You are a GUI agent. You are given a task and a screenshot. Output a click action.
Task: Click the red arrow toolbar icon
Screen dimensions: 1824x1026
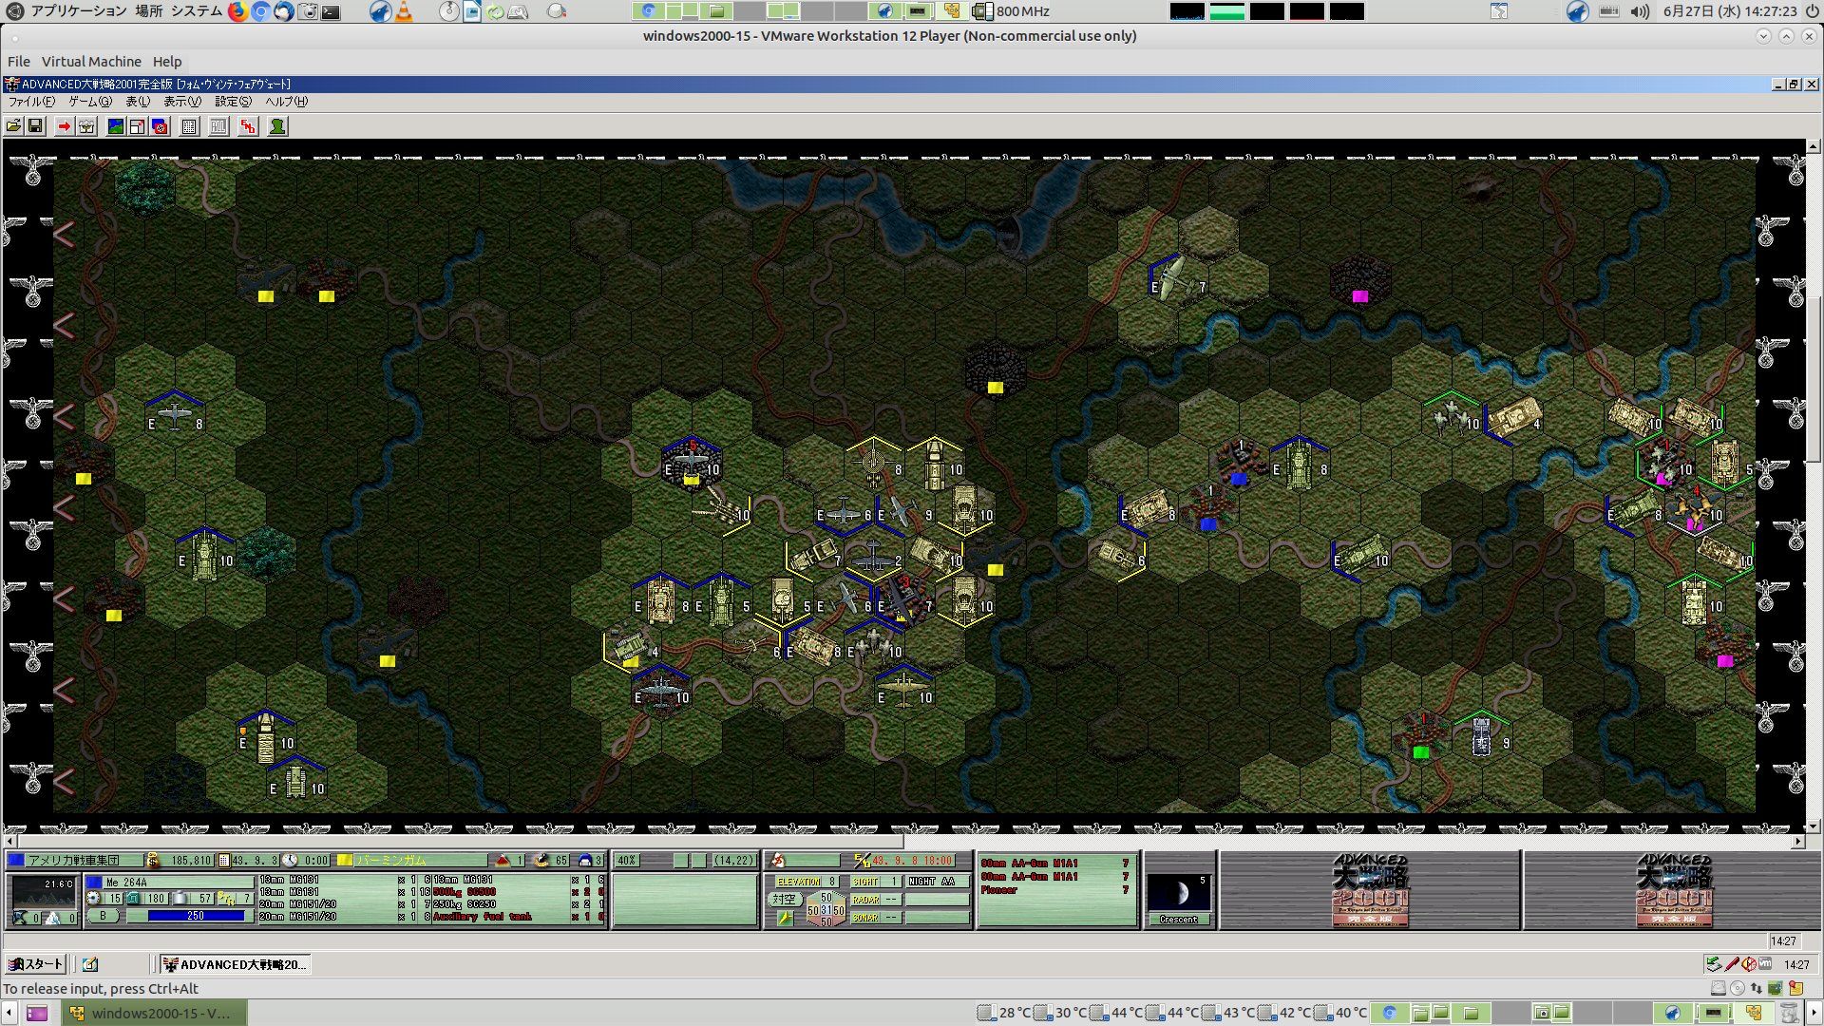pyautogui.click(x=64, y=126)
